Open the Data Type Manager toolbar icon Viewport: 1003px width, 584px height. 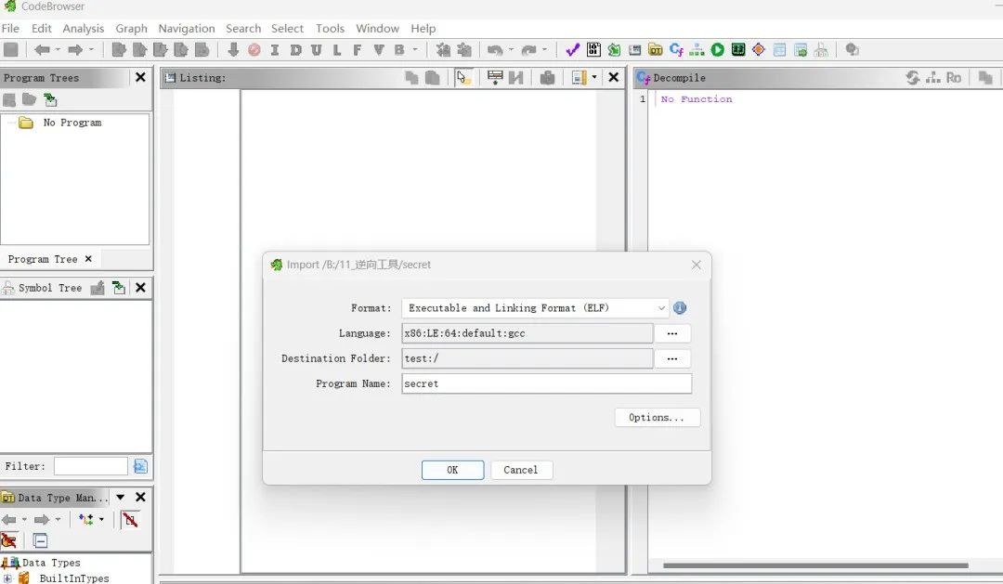[x=655, y=50]
